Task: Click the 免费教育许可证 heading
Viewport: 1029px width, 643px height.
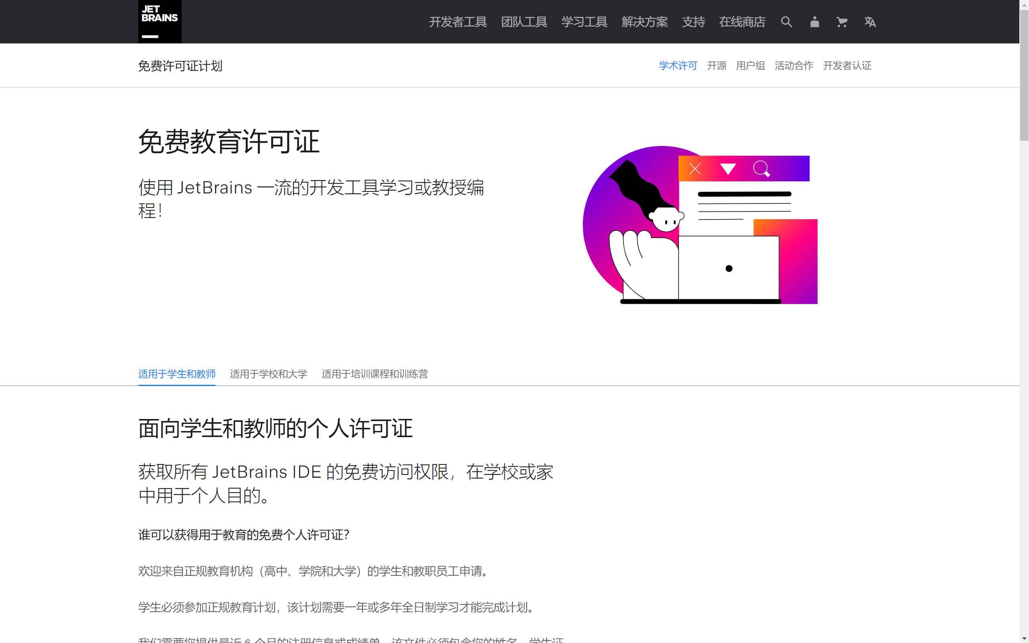Action: point(229,142)
